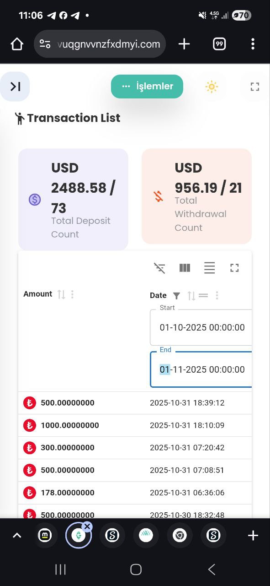
Task: Open the browser tabs counter showing 99
Action: coord(219,44)
